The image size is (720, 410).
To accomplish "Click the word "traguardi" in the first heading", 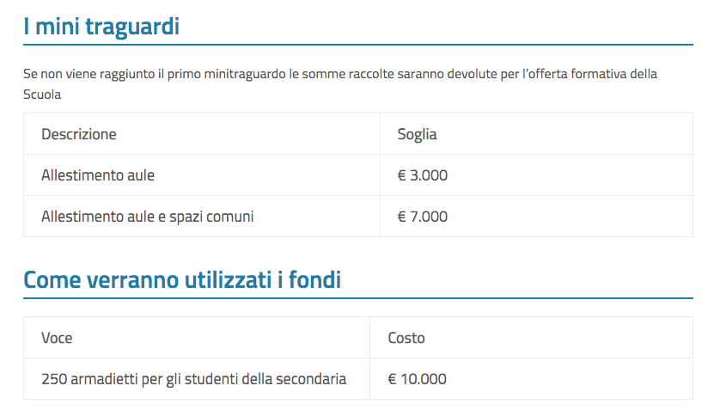I will tap(132, 27).
